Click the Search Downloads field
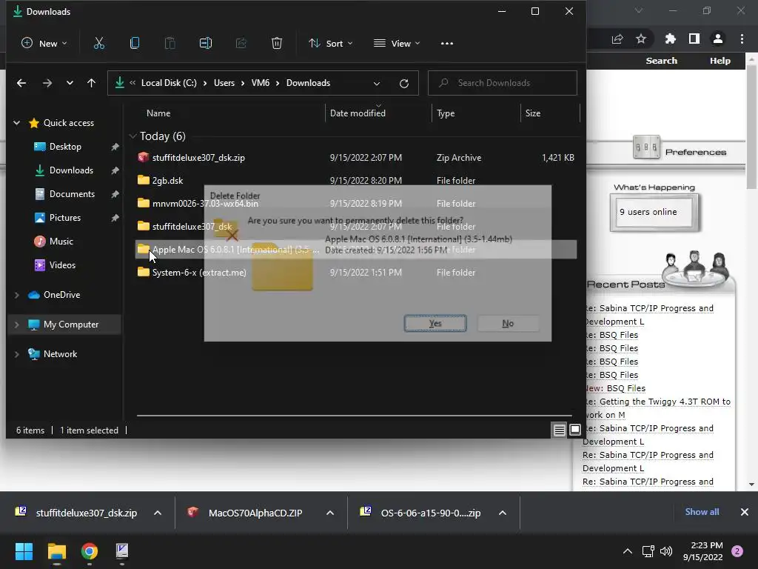Image resolution: width=758 pixels, height=569 pixels. click(x=503, y=83)
